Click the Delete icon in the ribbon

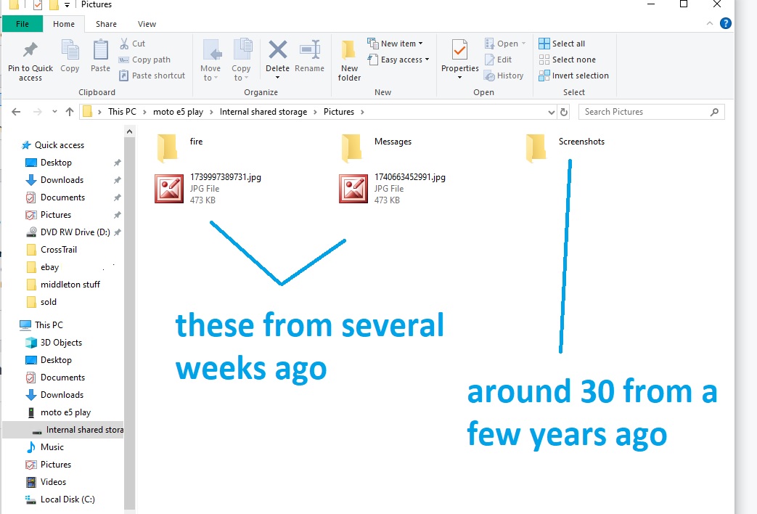coord(277,50)
